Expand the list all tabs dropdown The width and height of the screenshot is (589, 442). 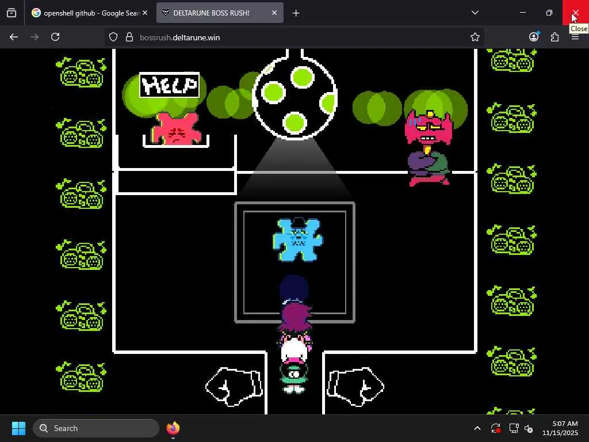(475, 13)
